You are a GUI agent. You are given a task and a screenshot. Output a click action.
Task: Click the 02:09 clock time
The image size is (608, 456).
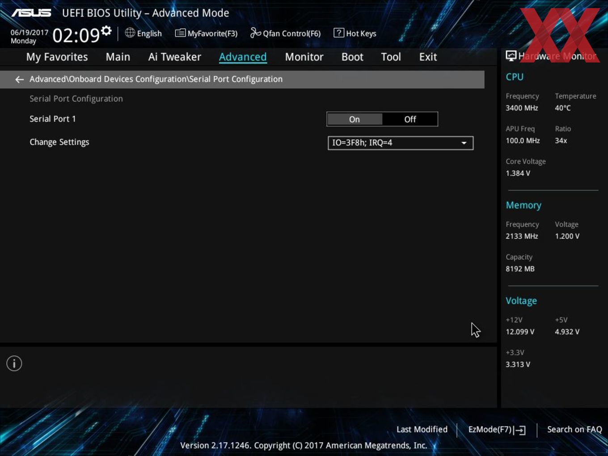pos(76,35)
